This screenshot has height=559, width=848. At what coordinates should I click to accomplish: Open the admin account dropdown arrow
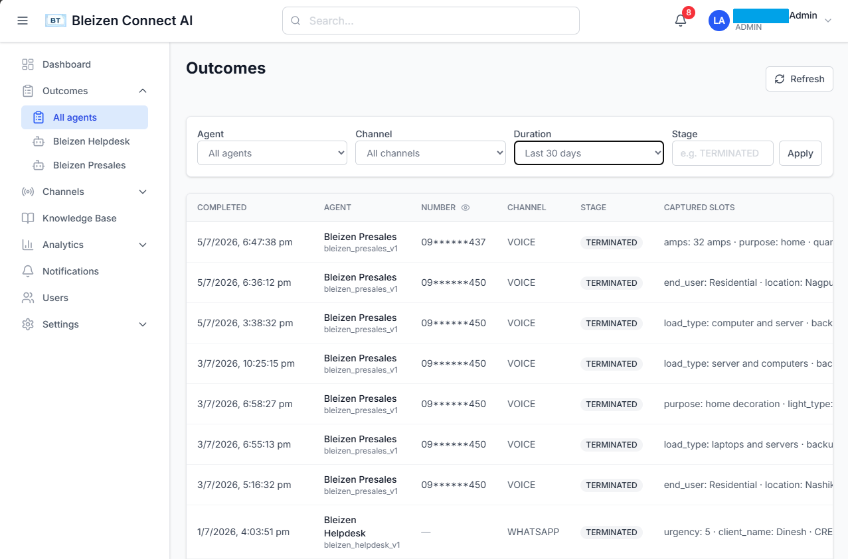click(828, 21)
